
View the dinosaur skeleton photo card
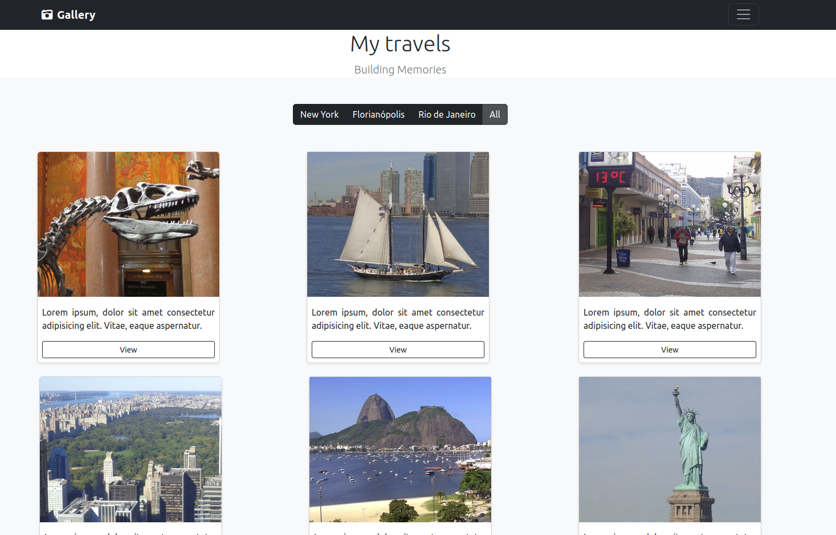(x=128, y=350)
